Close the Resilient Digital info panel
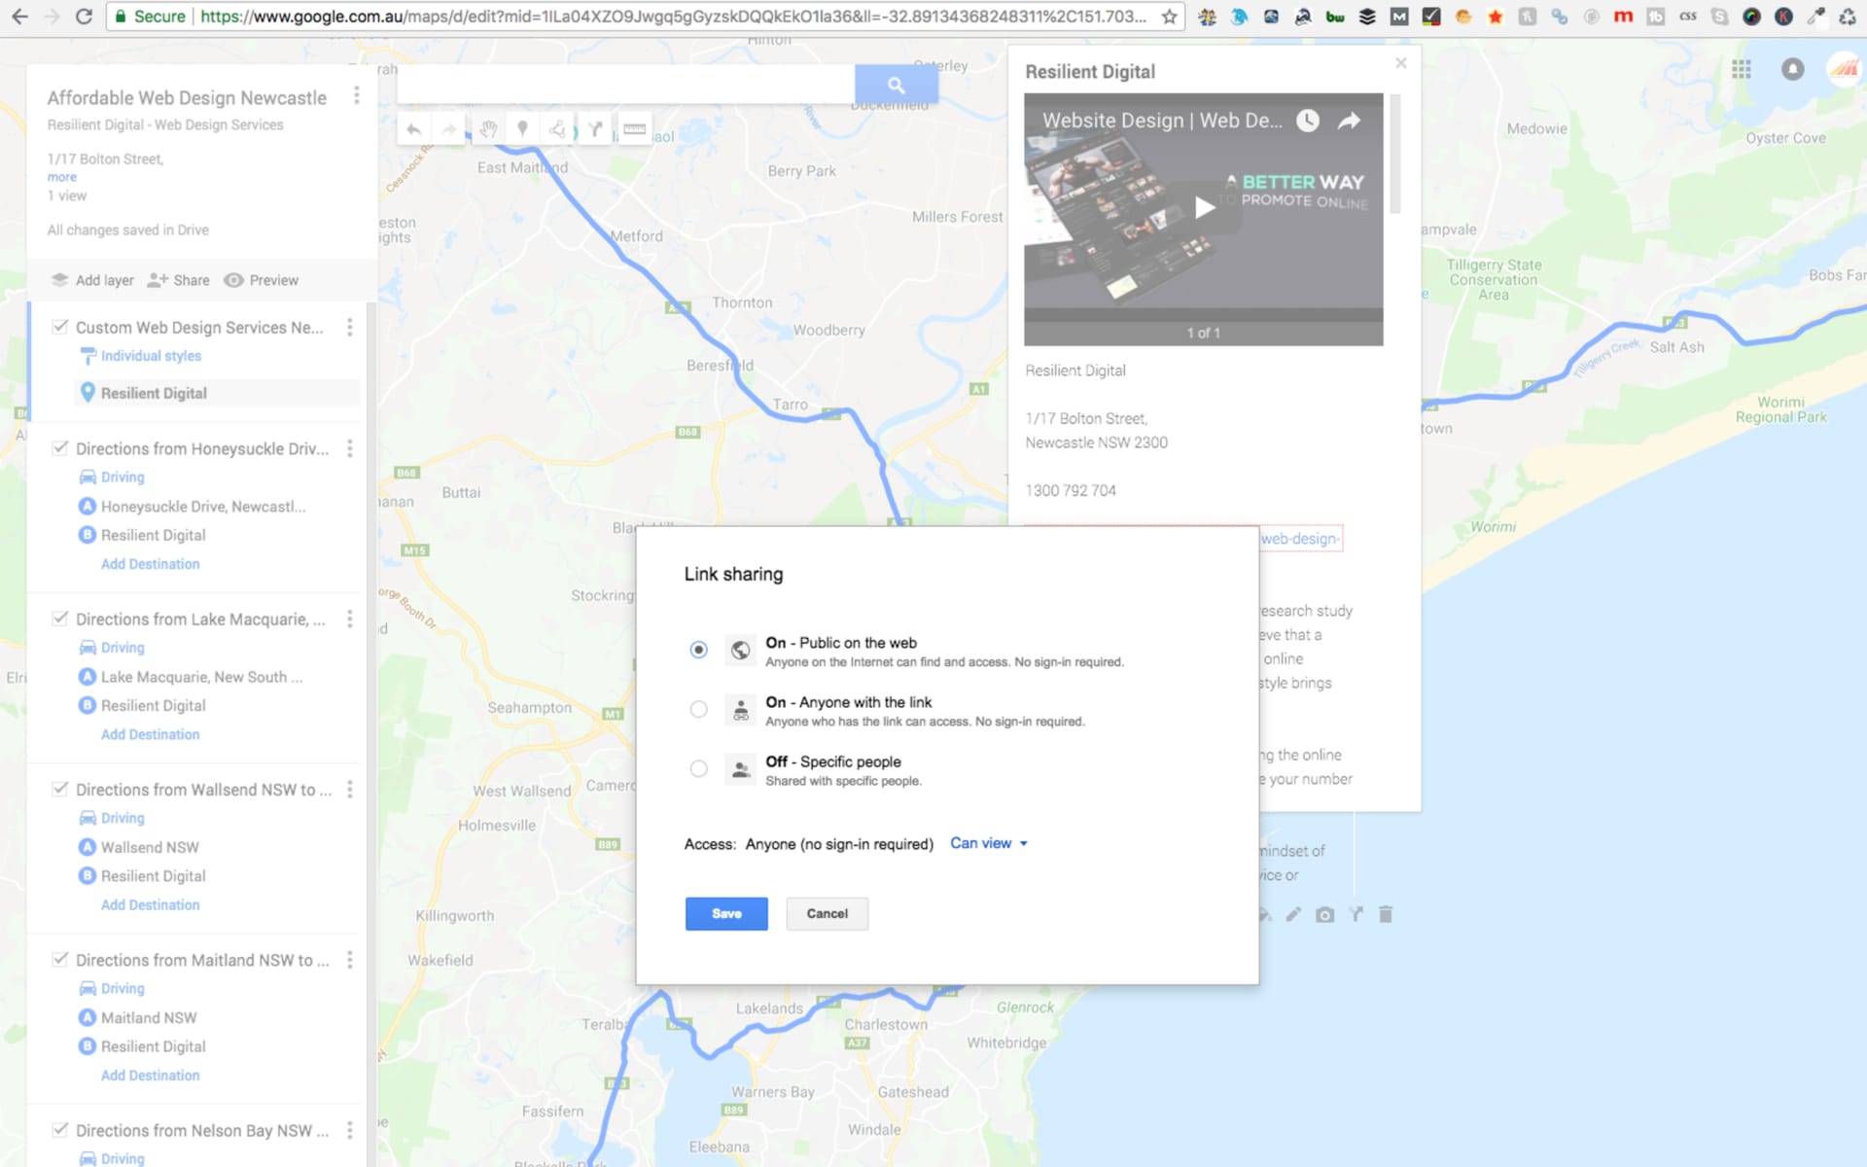This screenshot has width=1867, height=1167. coord(1400,63)
